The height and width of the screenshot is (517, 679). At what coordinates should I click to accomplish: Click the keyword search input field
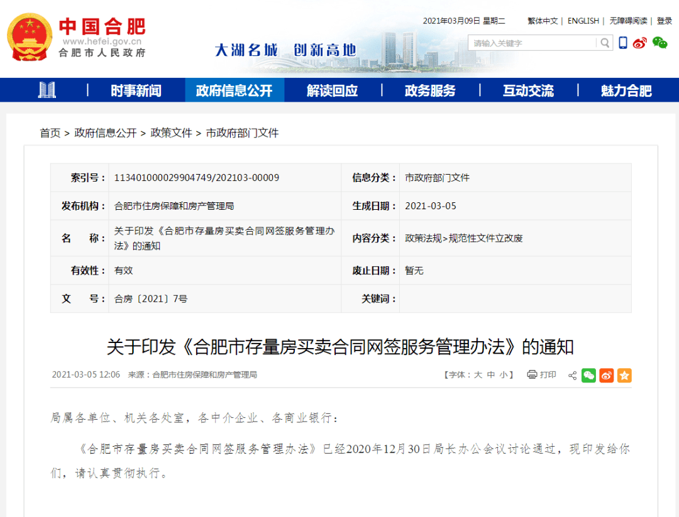coord(532,43)
